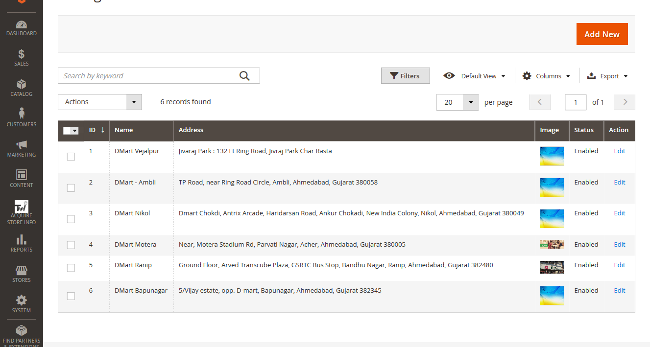
Task: Click Enabled status for DMart Nikol
Action: tap(586, 213)
